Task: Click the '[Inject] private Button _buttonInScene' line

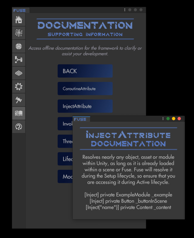Action: (x=129, y=201)
